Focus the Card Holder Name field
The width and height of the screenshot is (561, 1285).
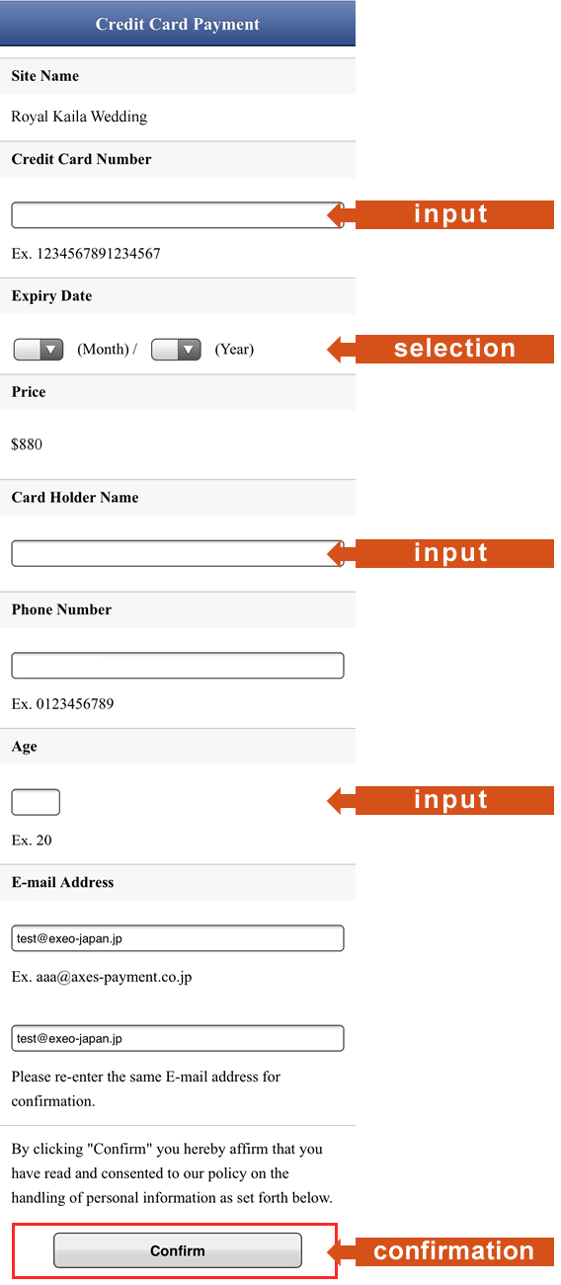click(178, 553)
